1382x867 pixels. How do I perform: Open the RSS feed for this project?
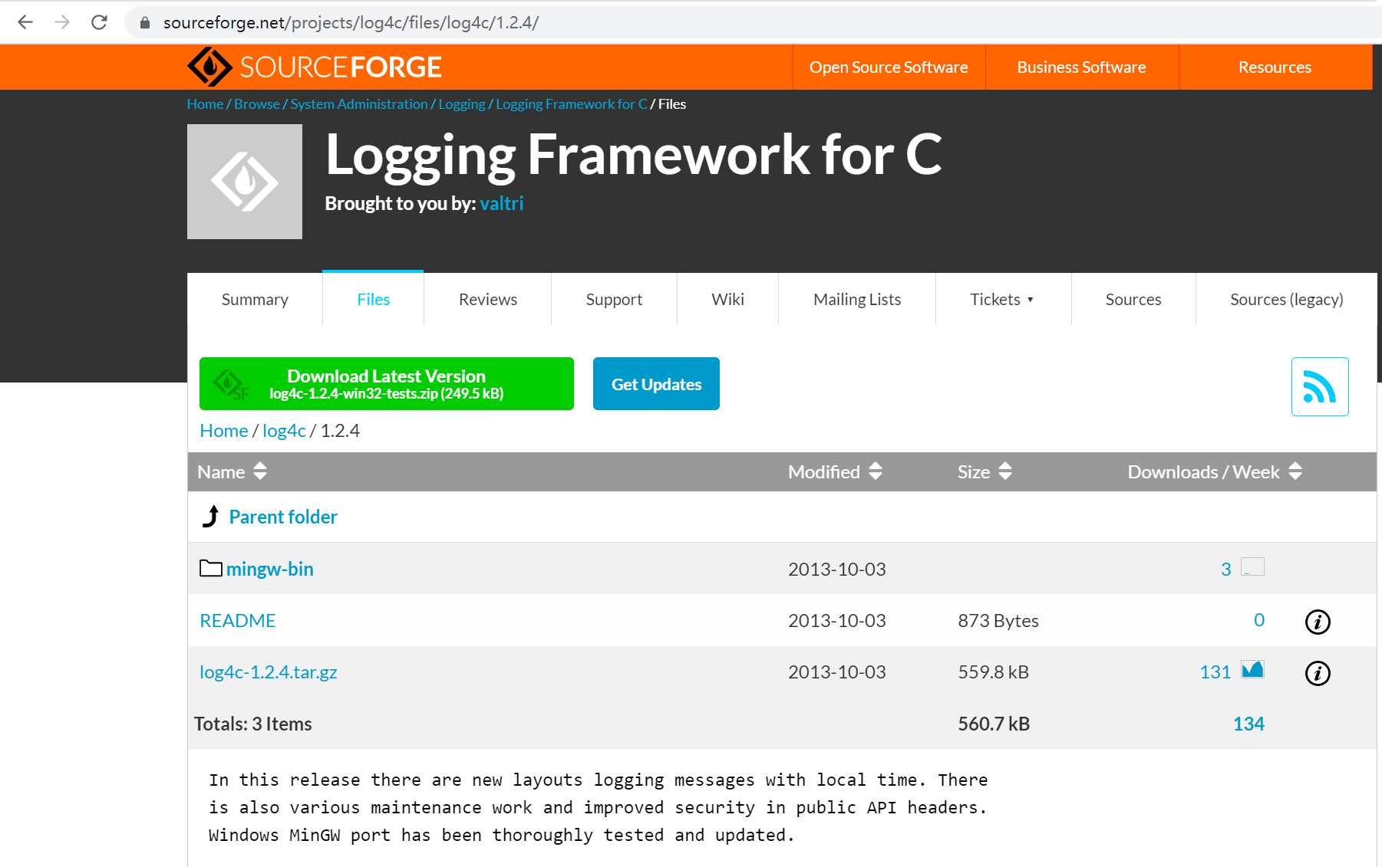click(1319, 386)
